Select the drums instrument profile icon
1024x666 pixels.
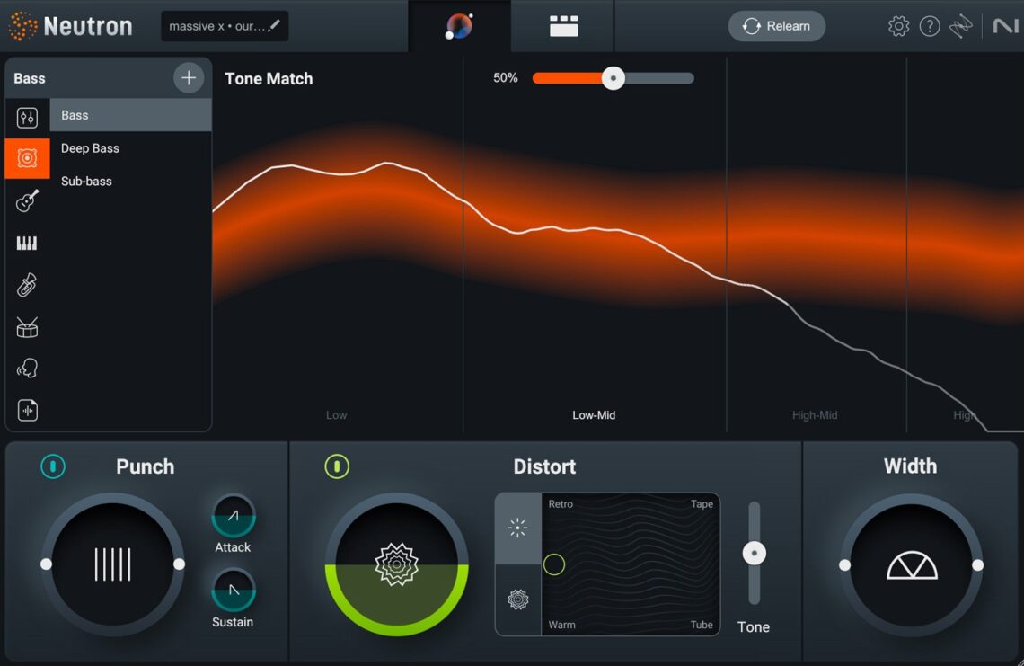(x=27, y=326)
